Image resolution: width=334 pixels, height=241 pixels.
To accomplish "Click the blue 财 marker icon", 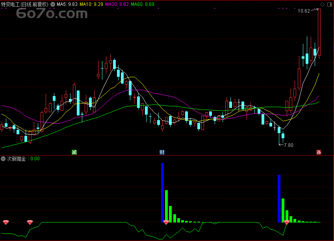I will pos(162,152).
